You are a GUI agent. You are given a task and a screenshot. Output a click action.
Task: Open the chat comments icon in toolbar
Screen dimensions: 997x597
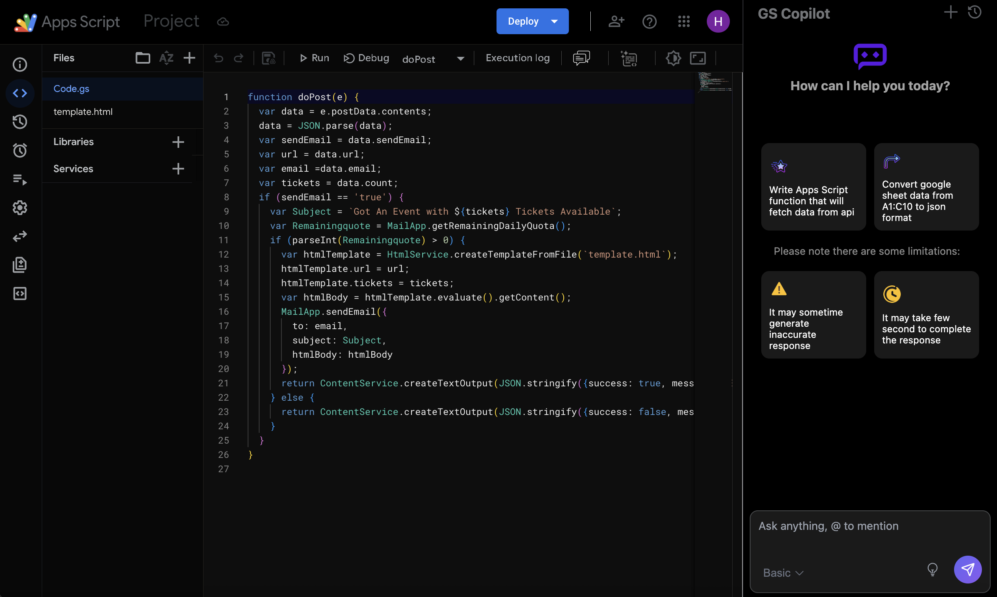pyautogui.click(x=581, y=58)
